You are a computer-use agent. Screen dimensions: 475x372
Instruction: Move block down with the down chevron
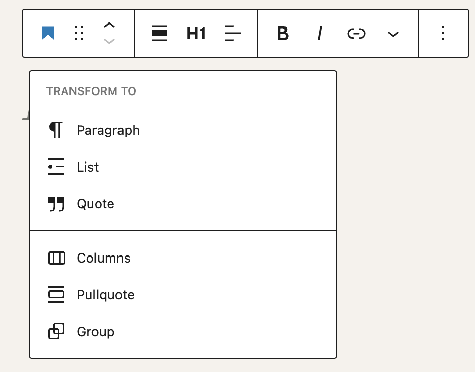pyautogui.click(x=109, y=41)
